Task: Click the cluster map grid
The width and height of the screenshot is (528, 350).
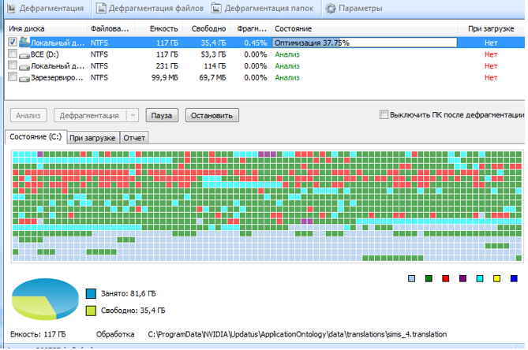Action: pos(268,206)
